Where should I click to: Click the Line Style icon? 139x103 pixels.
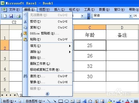(136, 101)
